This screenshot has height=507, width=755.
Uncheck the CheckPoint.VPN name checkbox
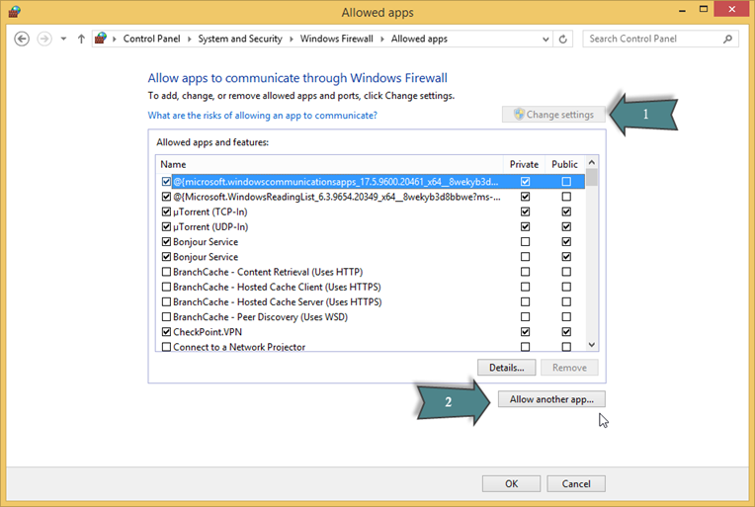click(166, 332)
